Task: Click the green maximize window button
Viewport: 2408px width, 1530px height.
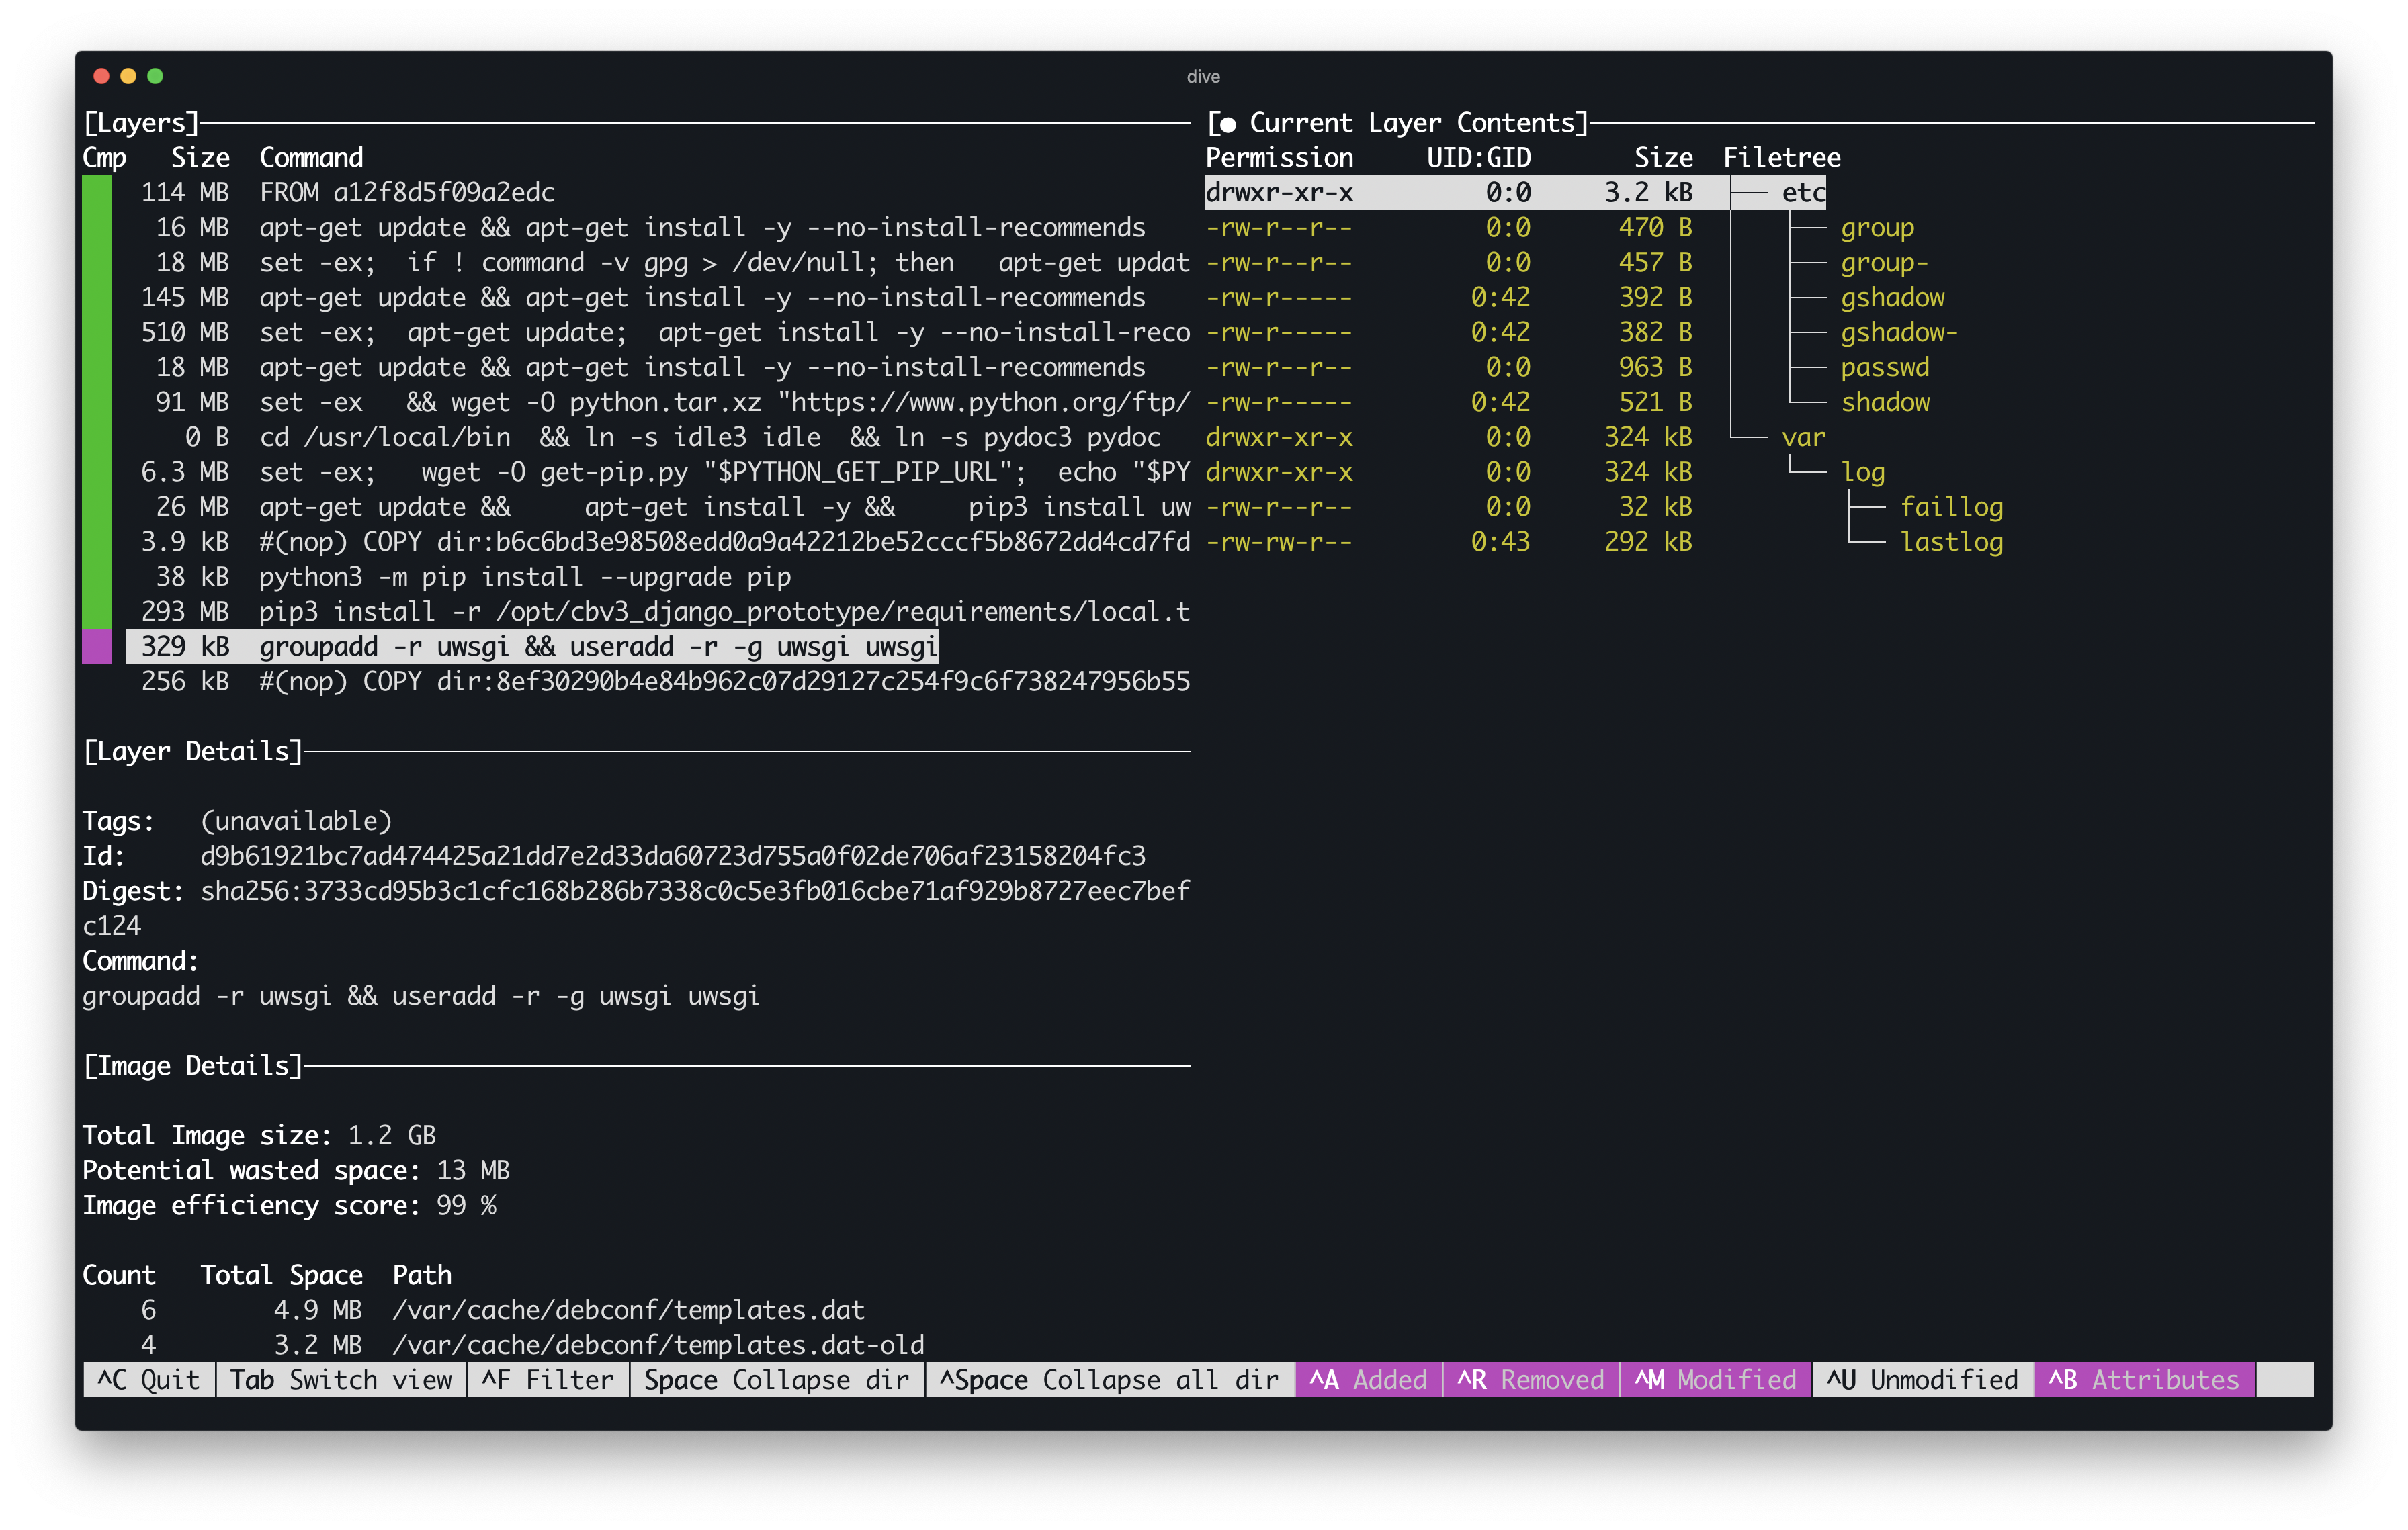Action: click(x=155, y=76)
